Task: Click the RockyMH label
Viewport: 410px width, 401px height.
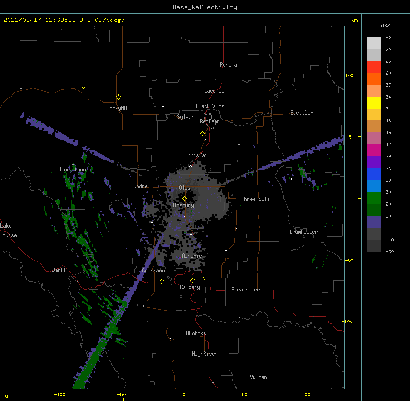Action: (117, 108)
